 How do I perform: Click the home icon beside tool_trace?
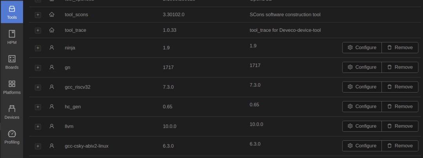point(52,30)
